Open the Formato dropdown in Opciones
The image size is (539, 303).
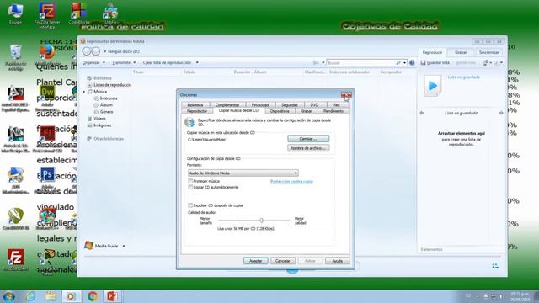243,173
